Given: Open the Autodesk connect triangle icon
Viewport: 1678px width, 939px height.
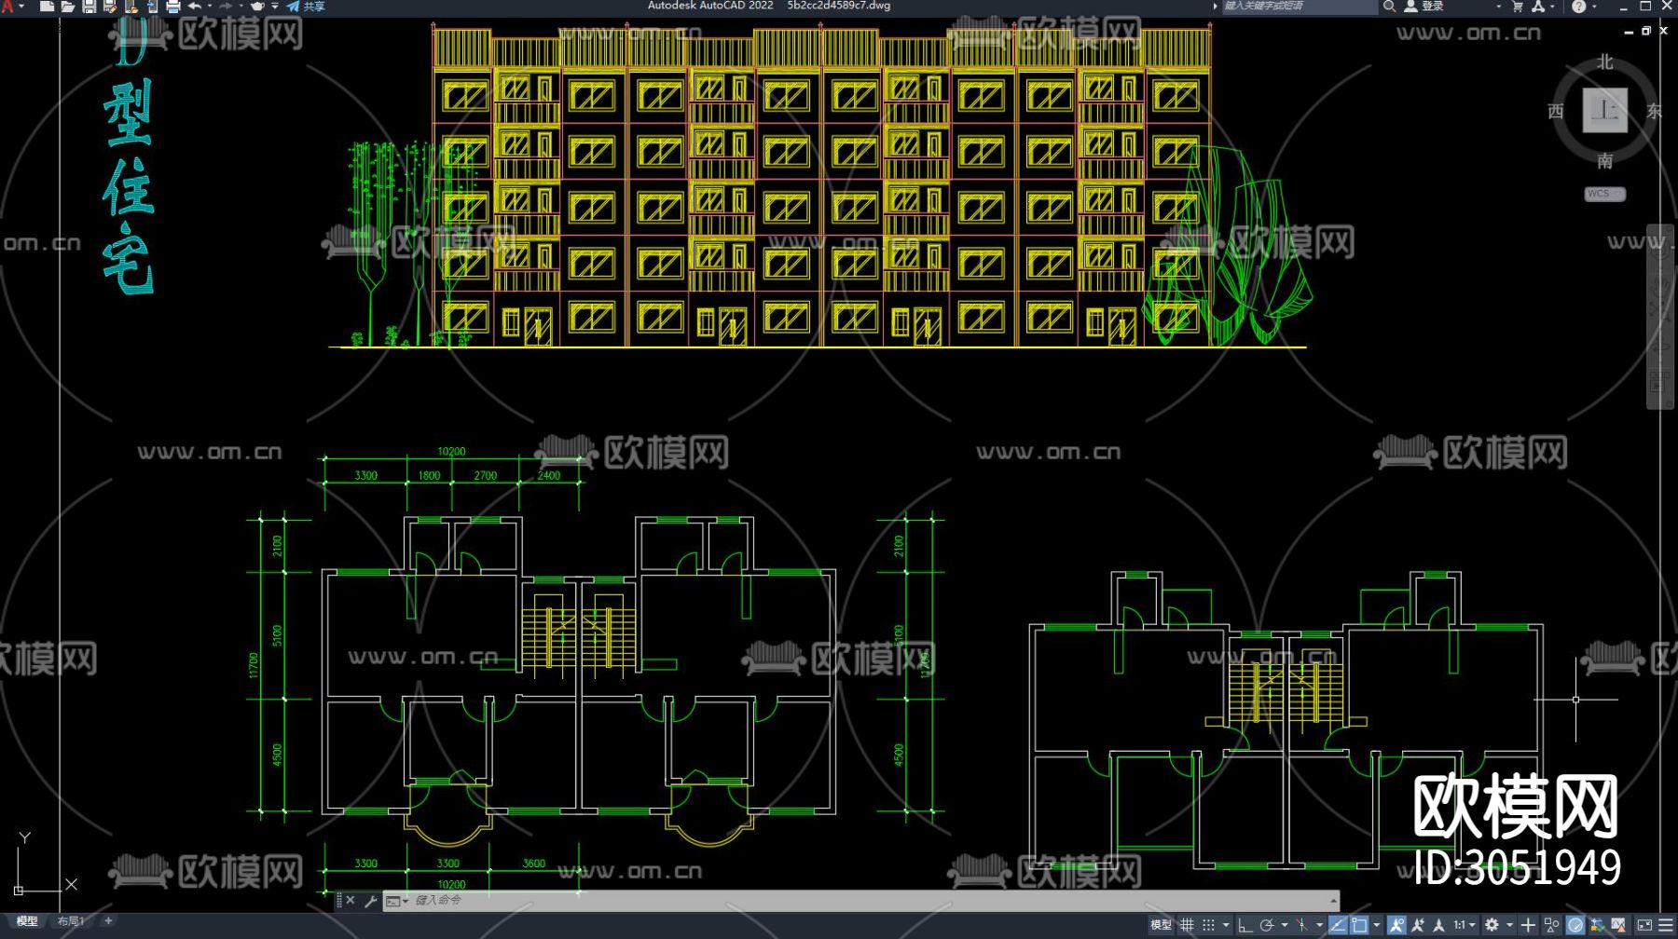Looking at the screenshot, I should pos(1537,7).
